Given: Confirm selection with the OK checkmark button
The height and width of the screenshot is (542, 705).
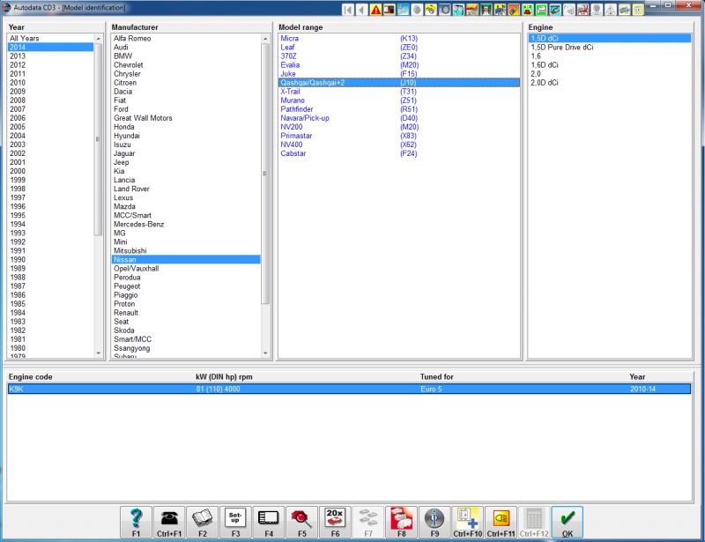Looking at the screenshot, I should point(568,523).
